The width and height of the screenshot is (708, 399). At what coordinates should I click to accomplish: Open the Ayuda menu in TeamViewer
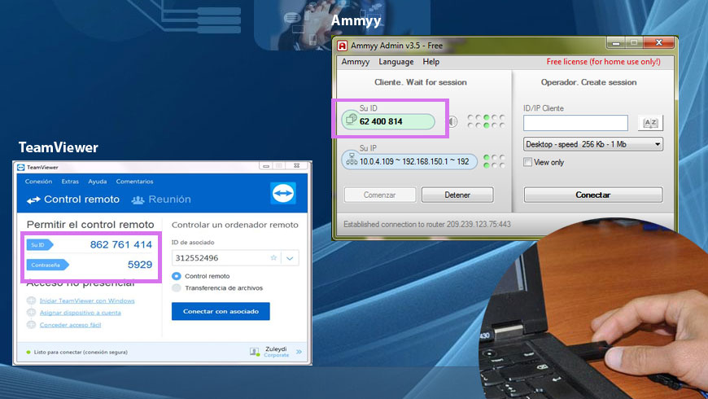(98, 182)
